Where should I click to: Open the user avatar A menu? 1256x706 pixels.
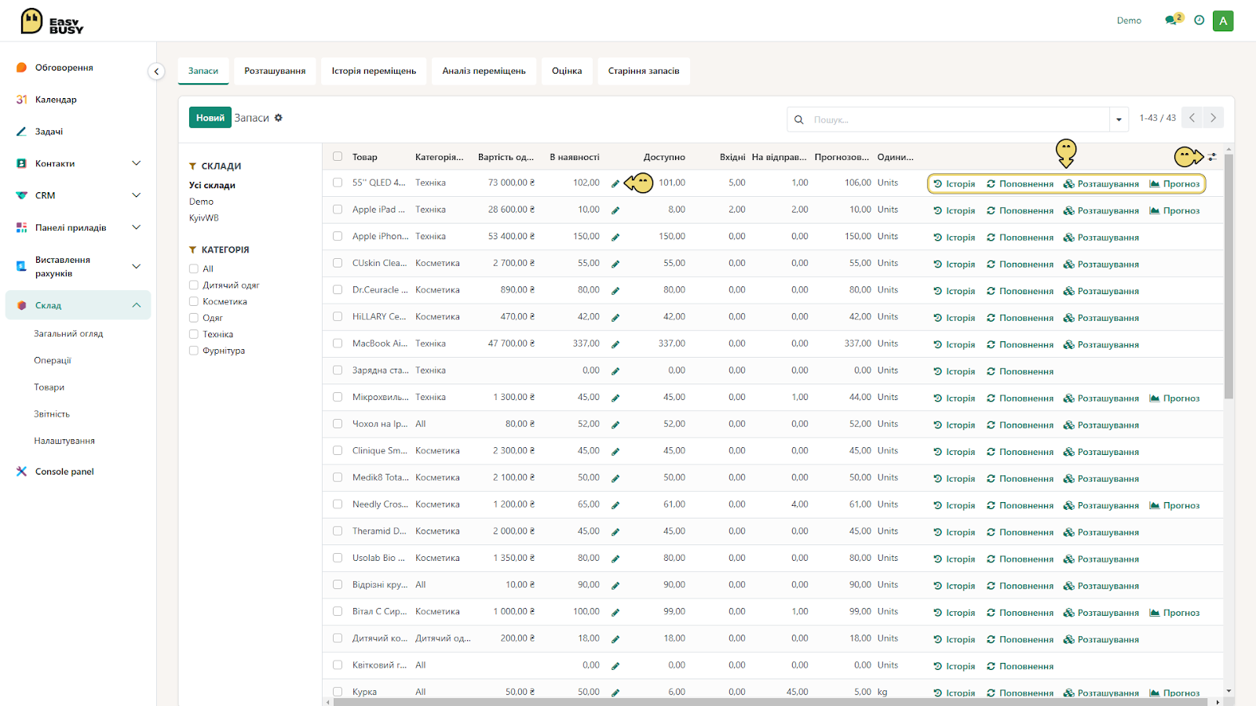click(x=1223, y=20)
